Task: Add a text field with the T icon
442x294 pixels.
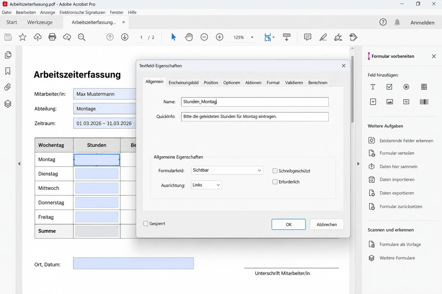Action: coord(373,87)
